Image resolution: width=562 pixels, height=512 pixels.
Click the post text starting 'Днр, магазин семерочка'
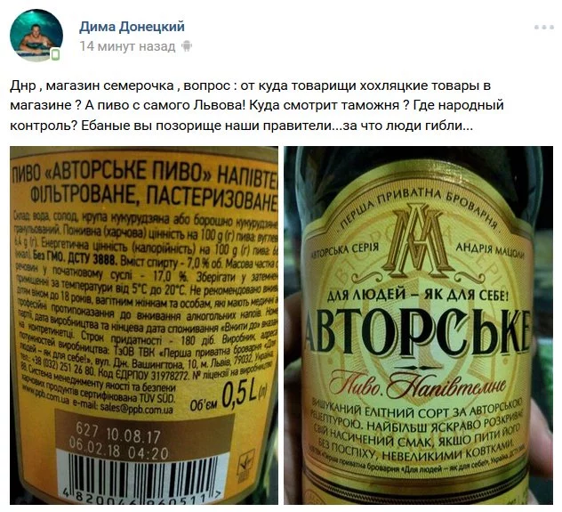tap(257, 105)
